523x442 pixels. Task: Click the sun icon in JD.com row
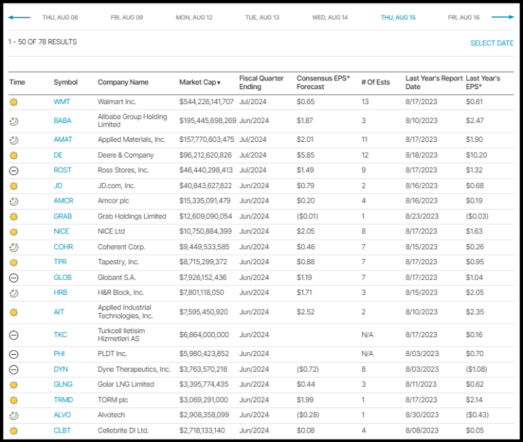[x=14, y=186]
